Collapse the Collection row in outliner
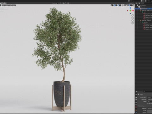Screen dimensions: 152x114 (137, 7)
